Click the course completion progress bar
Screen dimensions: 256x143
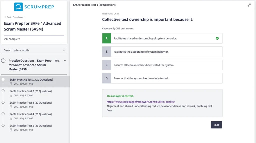pyautogui.click(x=34, y=35)
